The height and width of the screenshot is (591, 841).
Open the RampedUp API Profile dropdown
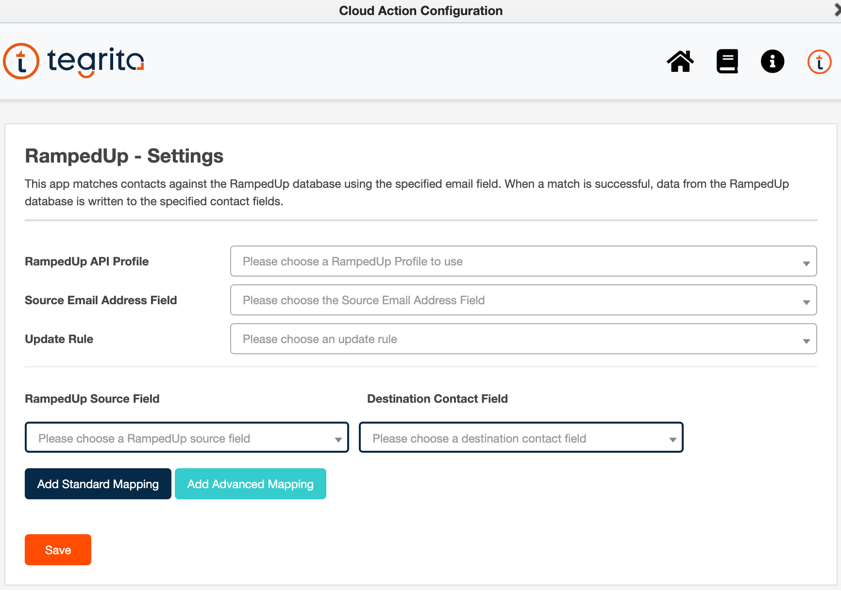click(x=523, y=261)
